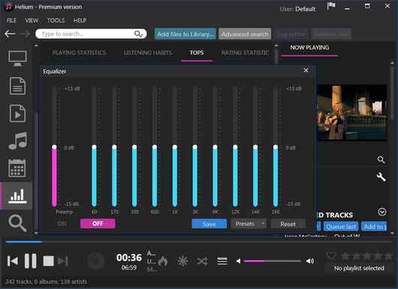Rate the track with the third star

tap(367, 256)
